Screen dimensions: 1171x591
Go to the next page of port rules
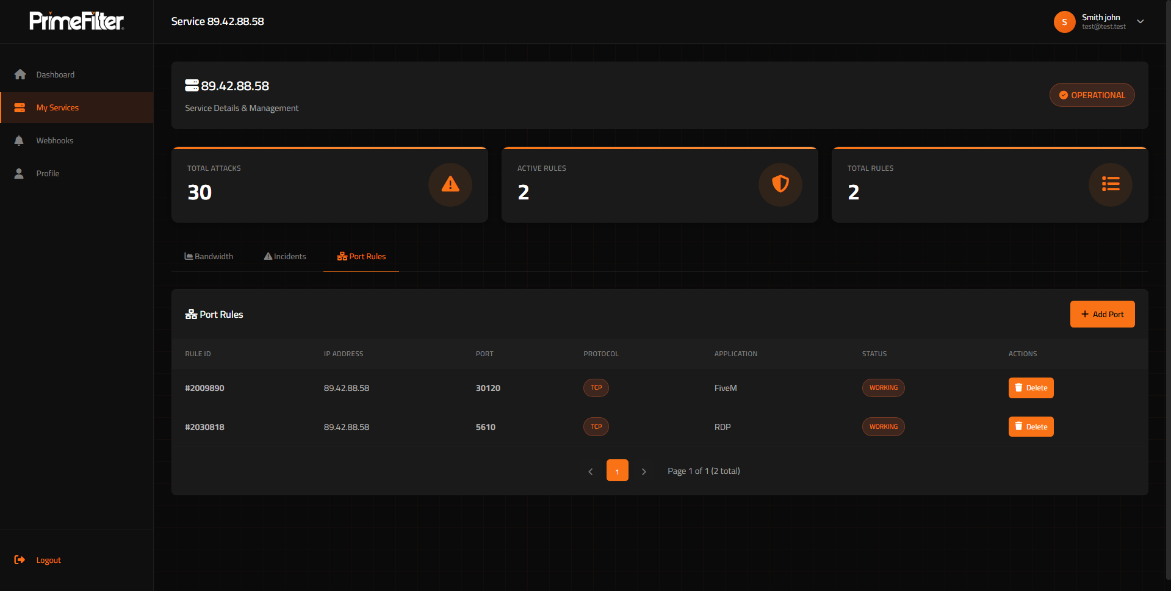[644, 471]
